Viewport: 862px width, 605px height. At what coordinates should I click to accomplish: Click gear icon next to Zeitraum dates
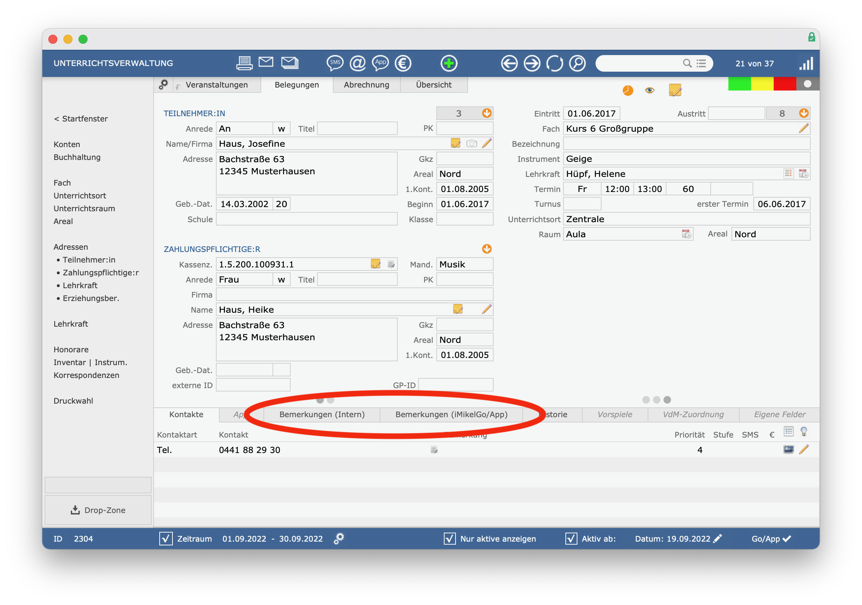click(x=339, y=538)
